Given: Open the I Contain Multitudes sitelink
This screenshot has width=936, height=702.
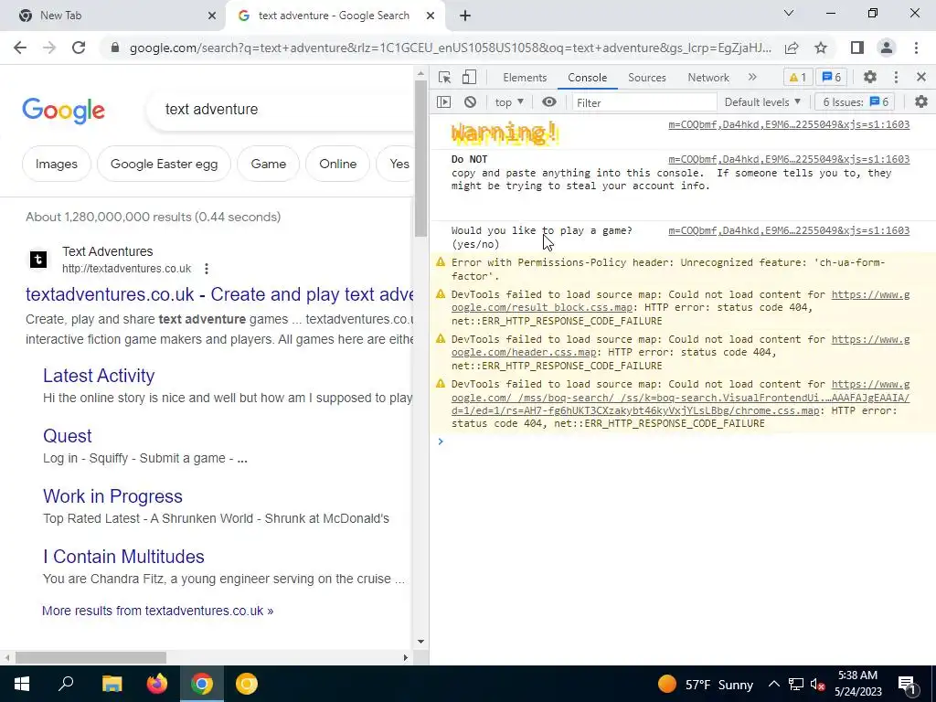Looking at the screenshot, I should pyautogui.click(x=123, y=557).
